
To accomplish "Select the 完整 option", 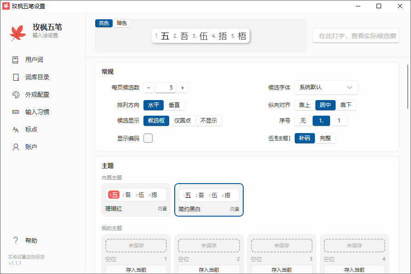I will pyautogui.click(x=325, y=138).
